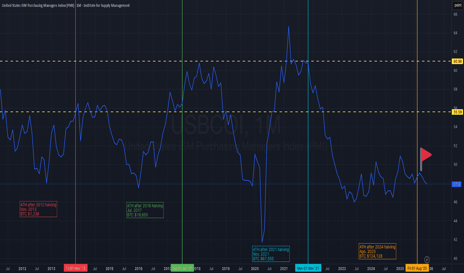This screenshot has height=273, width=464.
Task: Click the blue current value price label
Action: [457, 184]
